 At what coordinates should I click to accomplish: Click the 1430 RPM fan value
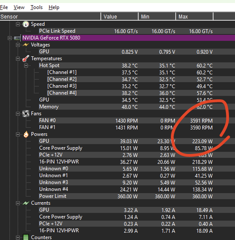pos(127,121)
